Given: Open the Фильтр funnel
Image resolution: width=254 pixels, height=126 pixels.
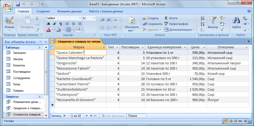Looking at the screenshot, I should 213,23.
